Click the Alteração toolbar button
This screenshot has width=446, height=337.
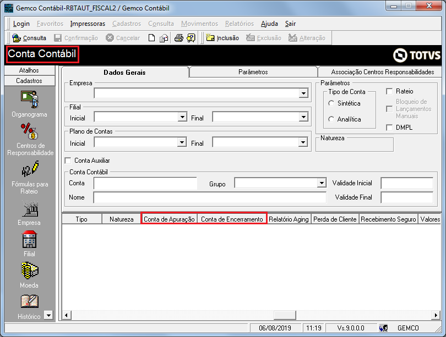pos(307,38)
